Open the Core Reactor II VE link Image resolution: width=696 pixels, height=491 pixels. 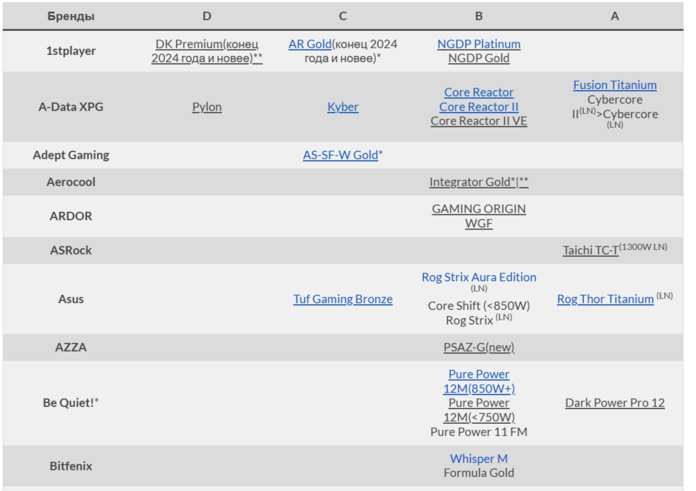point(478,121)
